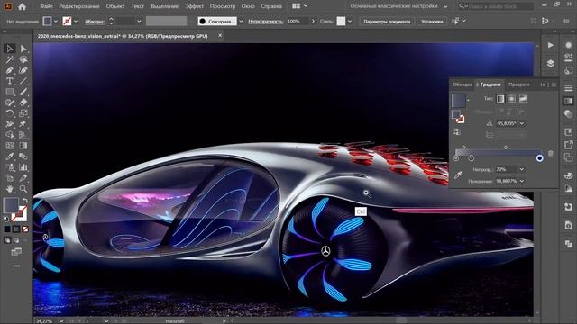Choose the Scale tool
The image size is (577, 324).
click(x=23, y=113)
